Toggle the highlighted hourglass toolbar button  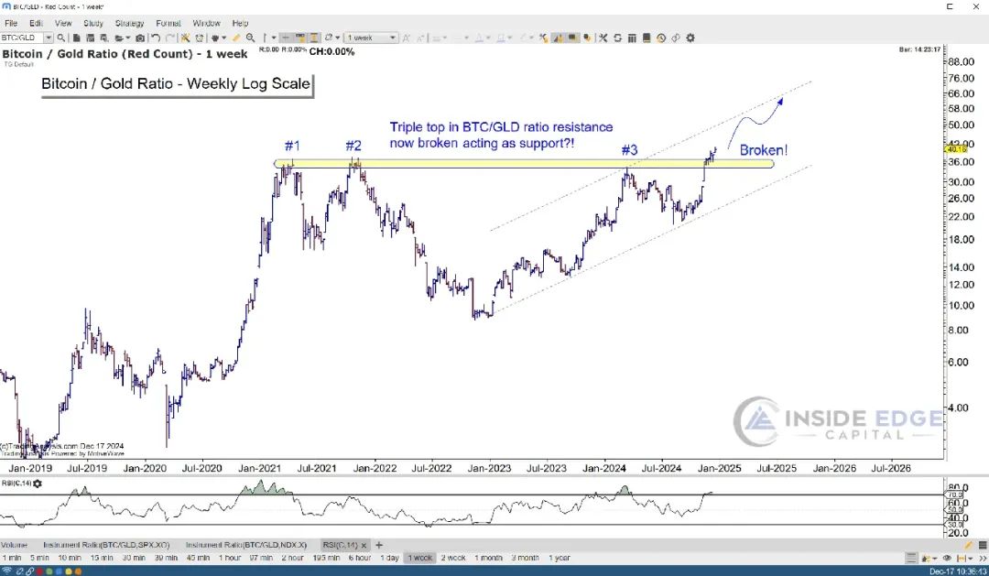314,38
